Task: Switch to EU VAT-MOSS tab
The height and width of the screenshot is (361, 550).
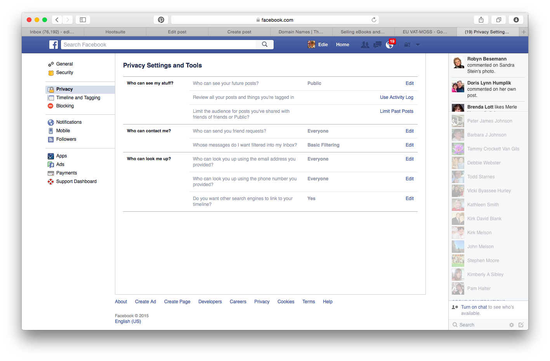Action: (425, 32)
